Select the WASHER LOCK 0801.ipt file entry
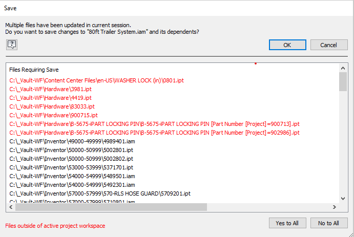The image size is (354, 237). coord(96,80)
